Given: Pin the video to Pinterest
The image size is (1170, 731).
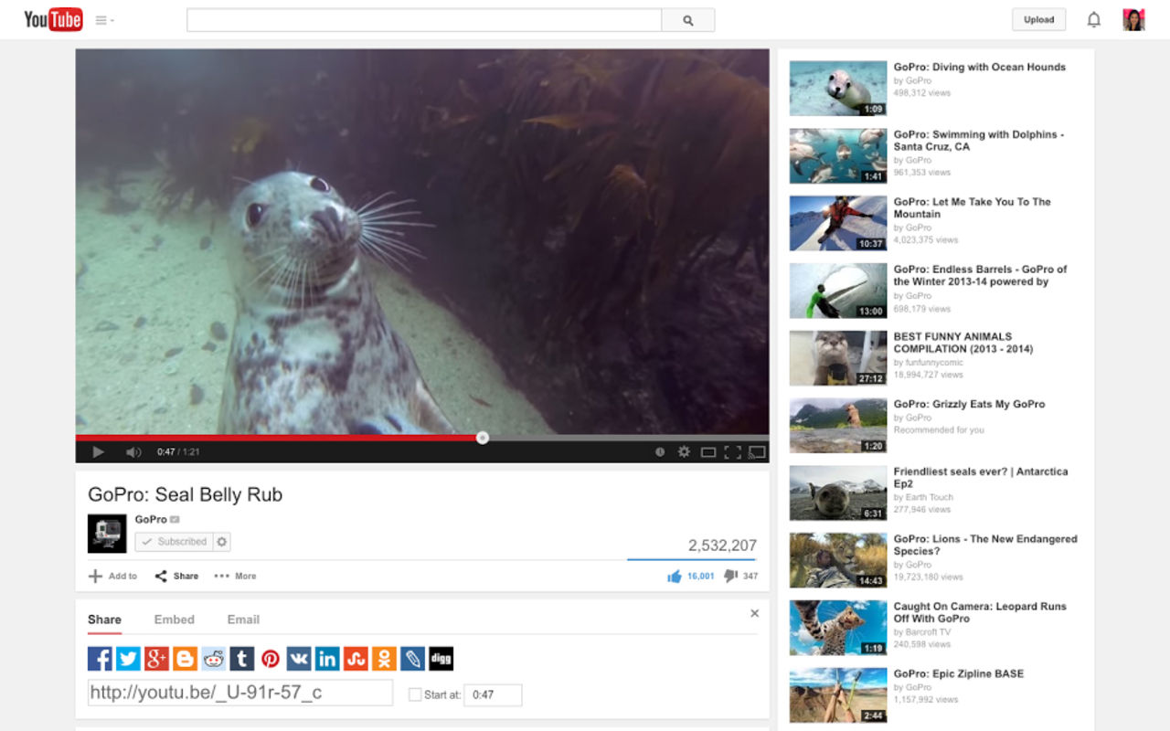Looking at the screenshot, I should click(270, 657).
